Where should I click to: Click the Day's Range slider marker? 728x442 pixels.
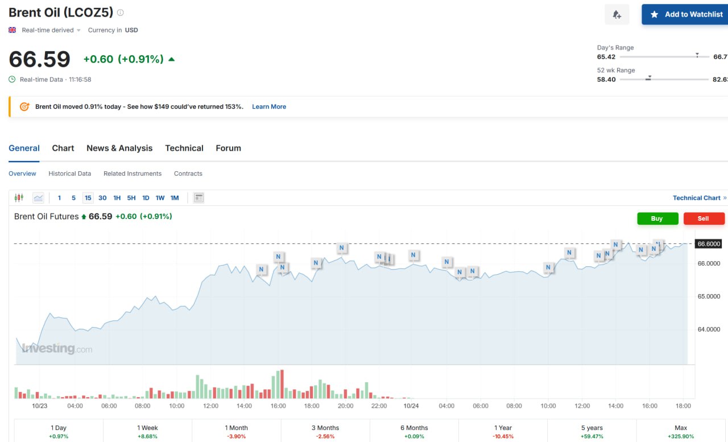click(697, 56)
